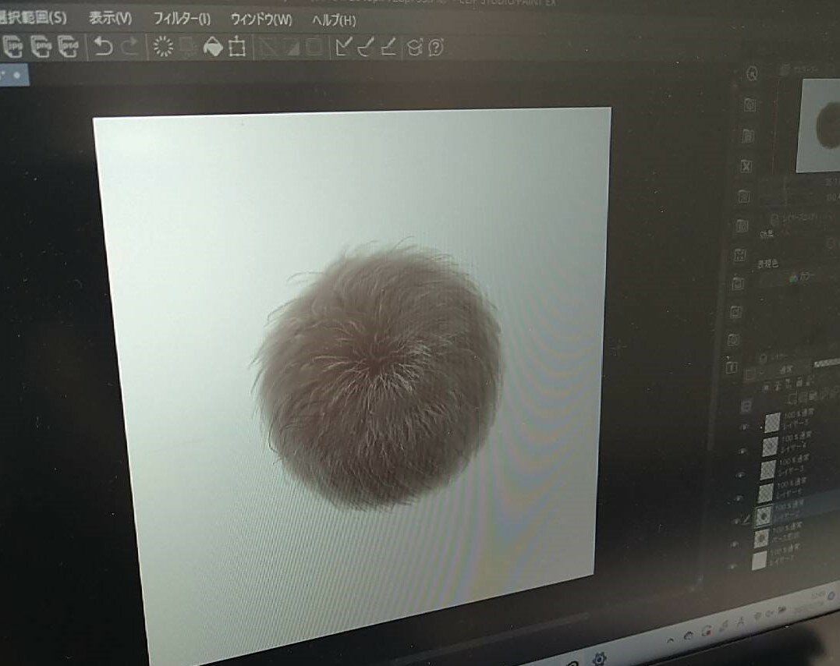
Task: Select the topmost layer thumbnail
Action: click(x=772, y=422)
